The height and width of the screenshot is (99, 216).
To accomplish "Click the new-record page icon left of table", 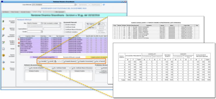I will [19, 37].
